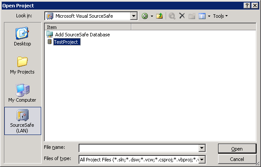Image resolution: width=261 pixels, height=167 pixels.
Task: Click the Views grid icon
Action: pyautogui.click(x=202, y=16)
